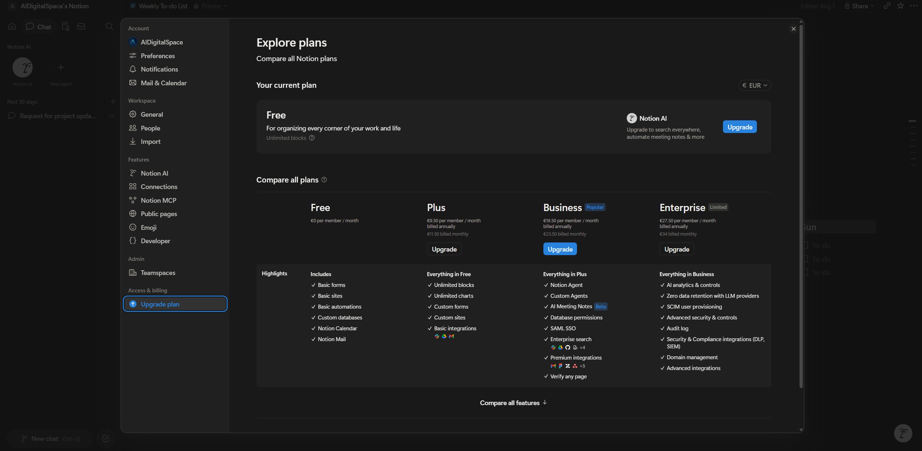Click AIDigitalSpace's Notion workspace switcher

49,6
